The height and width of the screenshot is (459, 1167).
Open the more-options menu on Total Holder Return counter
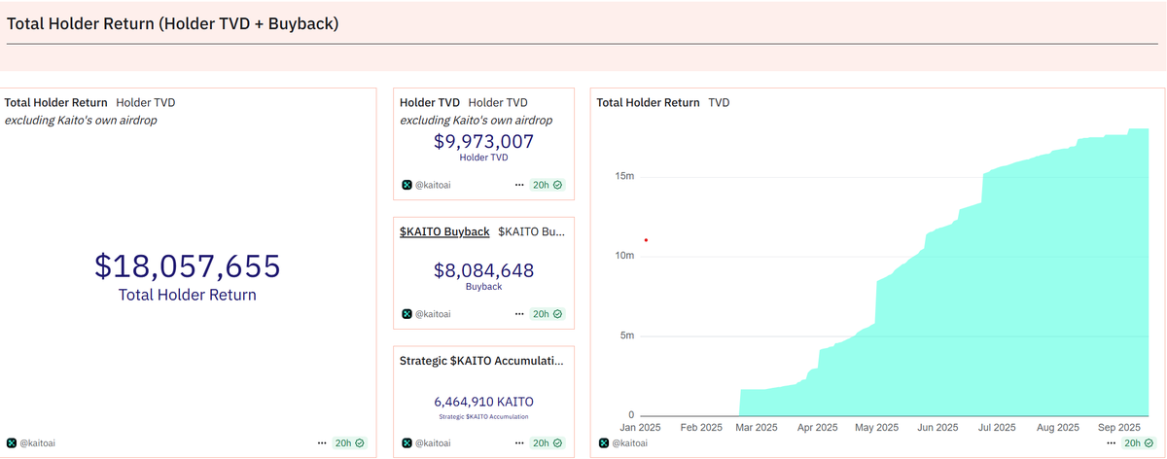pos(322,442)
